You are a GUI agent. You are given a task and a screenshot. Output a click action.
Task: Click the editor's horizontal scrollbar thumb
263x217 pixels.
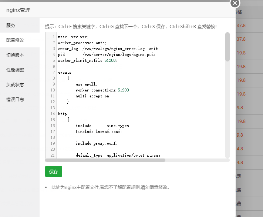point(105,160)
